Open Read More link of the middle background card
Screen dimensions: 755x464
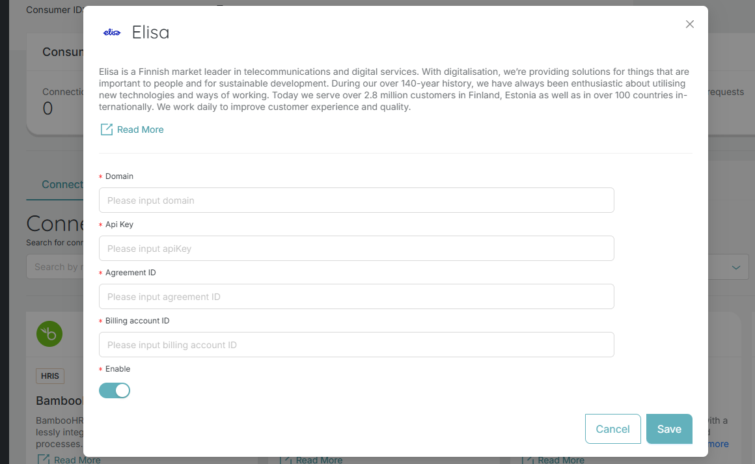(319, 459)
